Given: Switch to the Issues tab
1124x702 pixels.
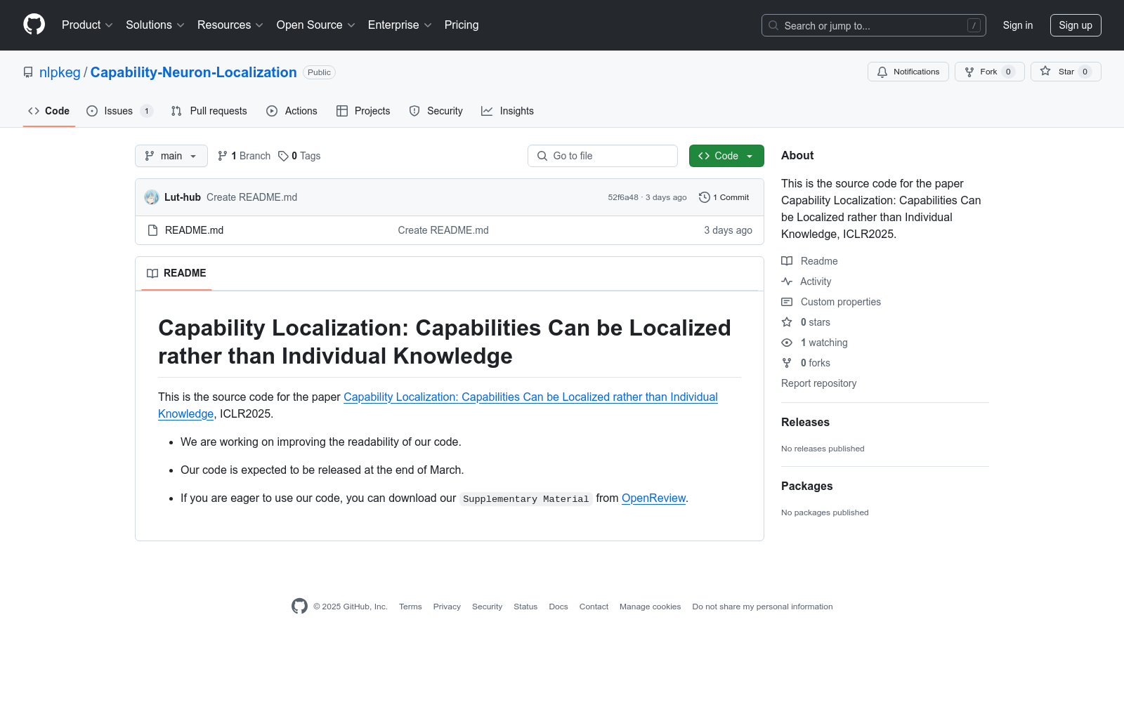Looking at the screenshot, I should tap(119, 111).
